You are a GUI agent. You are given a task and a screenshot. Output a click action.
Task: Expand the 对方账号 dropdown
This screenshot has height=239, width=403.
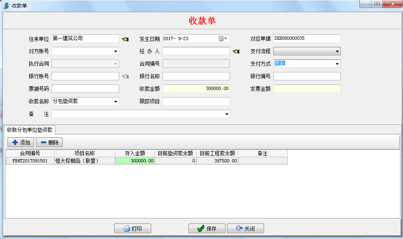click(115, 51)
